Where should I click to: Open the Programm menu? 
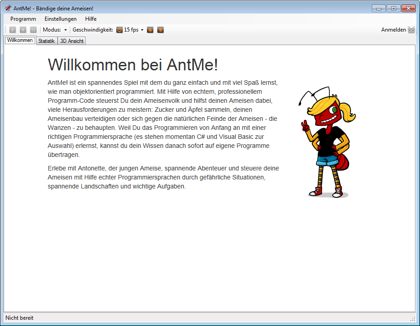[x=23, y=19]
